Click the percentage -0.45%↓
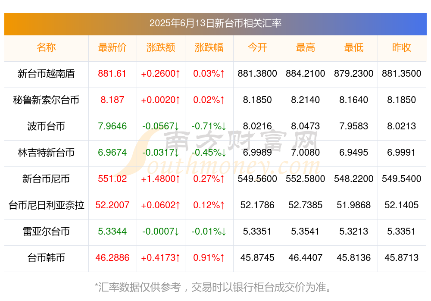Image resolution: width=431 pixels, height=301 pixels. (209, 152)
